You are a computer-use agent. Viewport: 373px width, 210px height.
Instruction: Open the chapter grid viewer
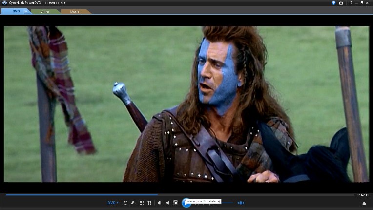click(x=142, y=203)
